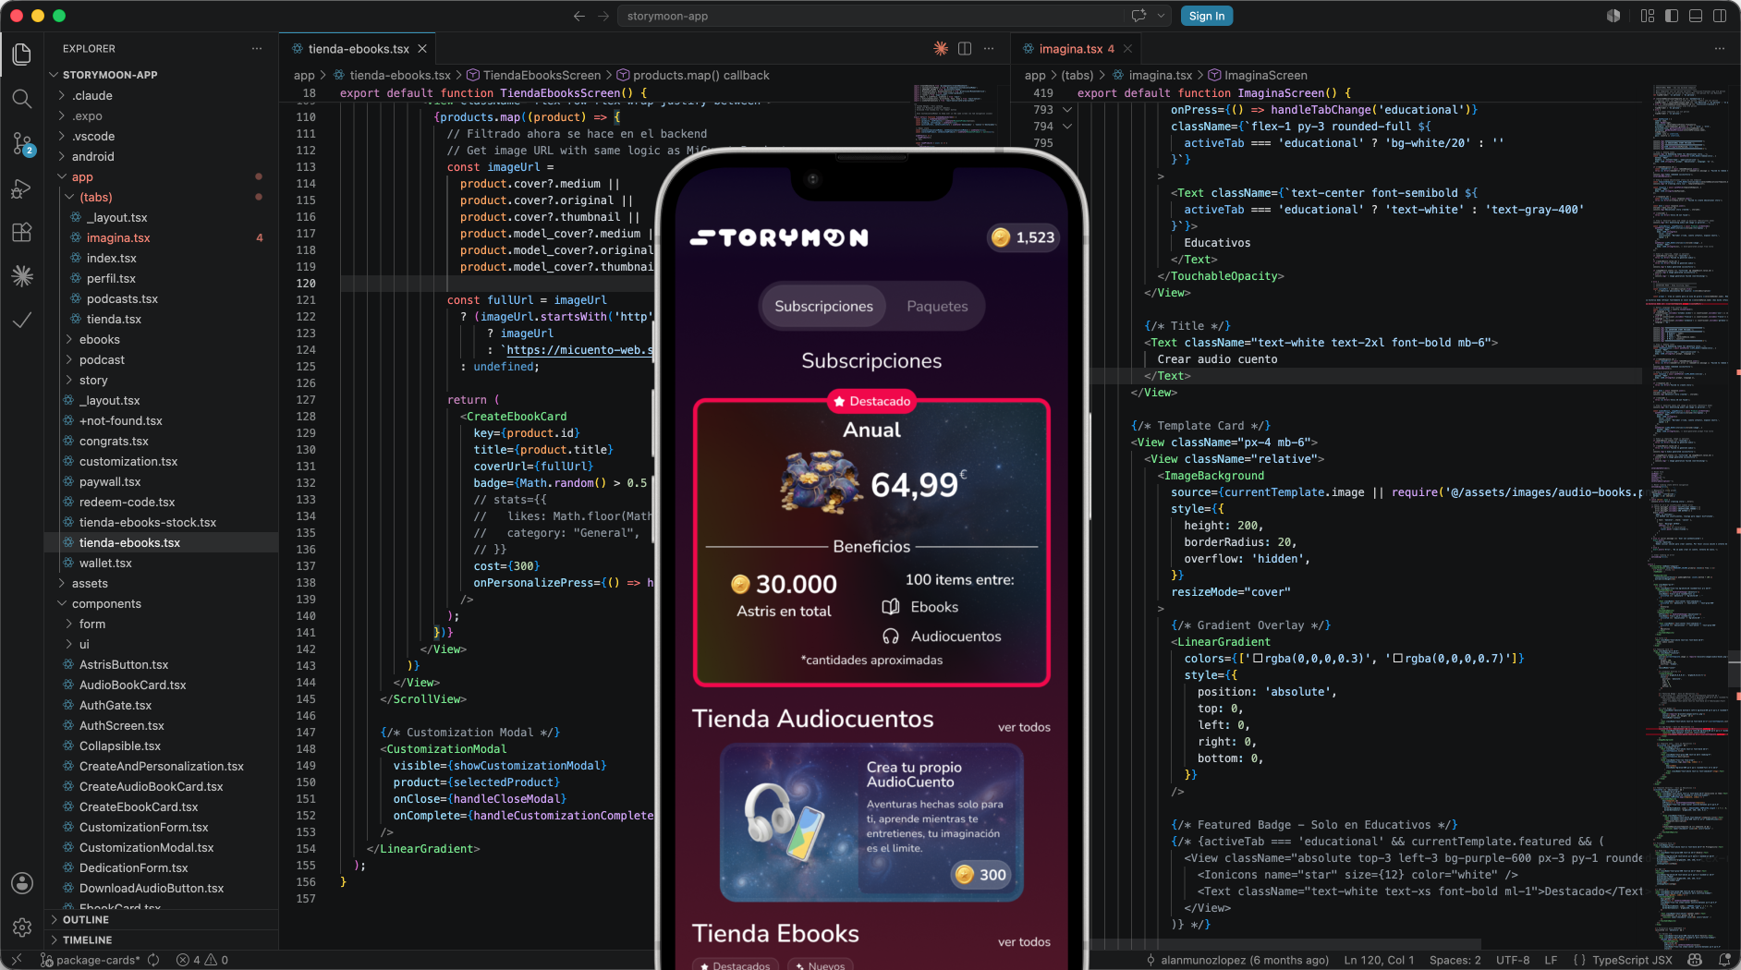The width and height of the screenshot is (1741, 970).
Task: Select ImaginaScreen in the right breadcrumb
Action: [x=1265, y=76]
